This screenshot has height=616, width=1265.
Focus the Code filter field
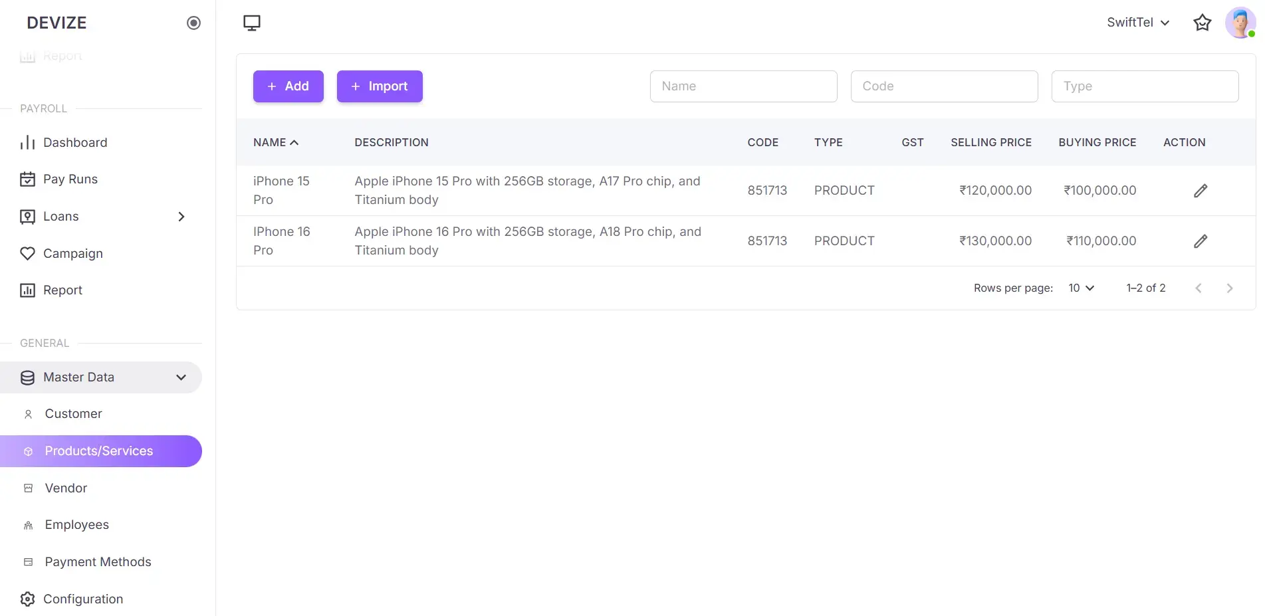pos(944,86)
